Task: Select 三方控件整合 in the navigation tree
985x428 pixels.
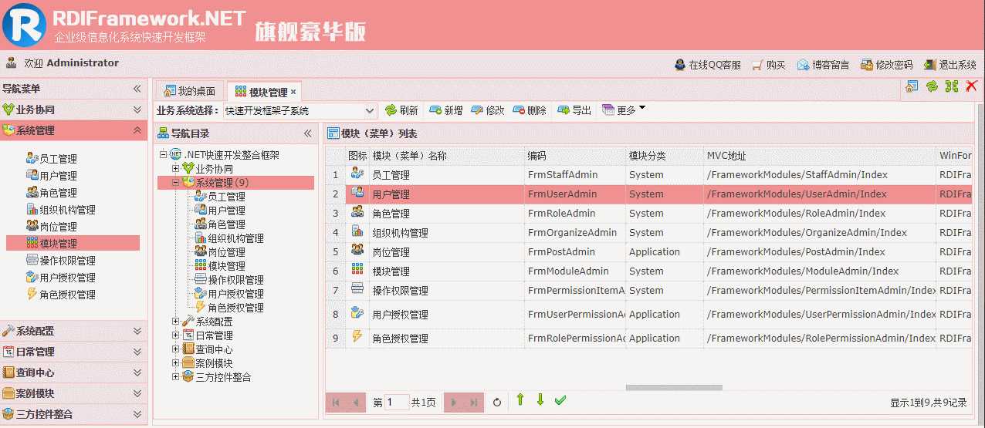Action: pos(223,377)
